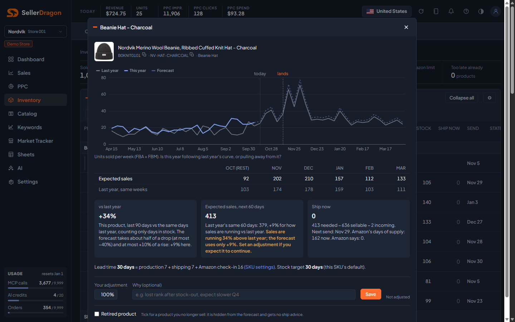Viewport: 515px width, 322px height.
Task: Toggle the This year chart legend series
Action: [x=135, y=70]
